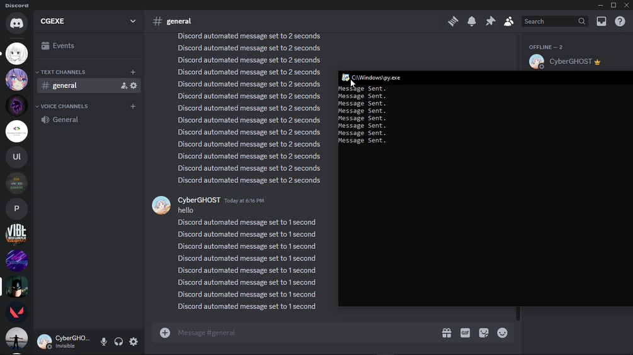Screen dimensions: 633x355
Task: Open the purple-haired anime avatar server
Action: [16, 80]
